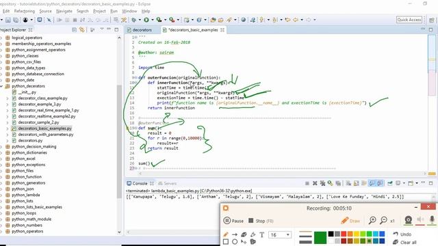Open the Open Console dropdown arrow
The image size is (438, 246).
(417, 183)
